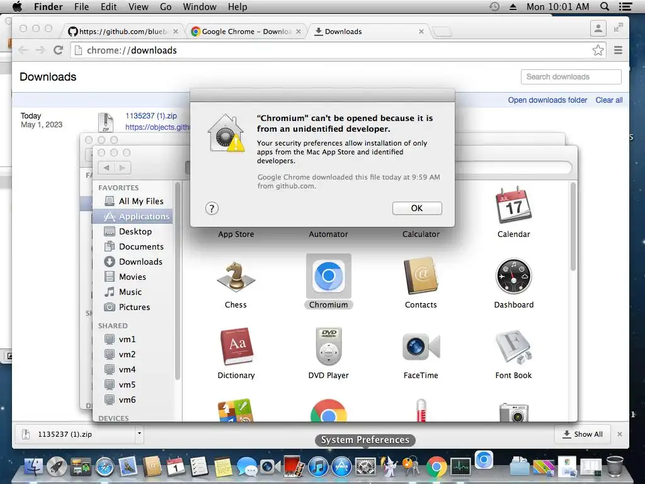
Task: Select Downloads in Finder sidebar
Action: pos(132,262)
